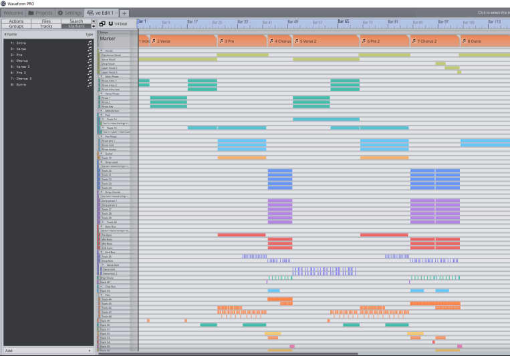The width and height of the screenshot is (510, 356).
Task: Click the '1 Intro' marker clip on timeline
Action: (144, 41)
